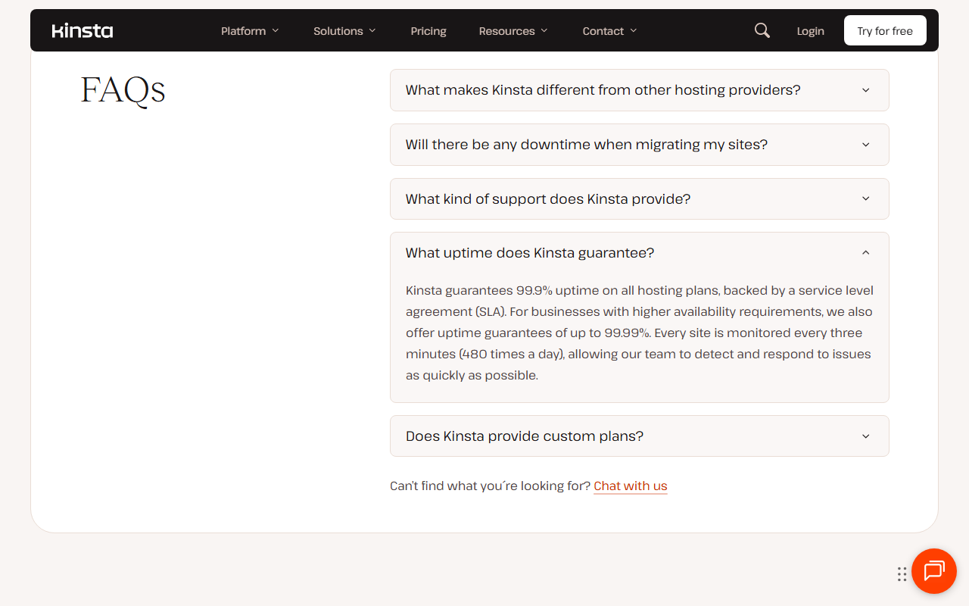969x606 pixels.
Task: Open the Resources dropdown menu
Action: [514, 31]
